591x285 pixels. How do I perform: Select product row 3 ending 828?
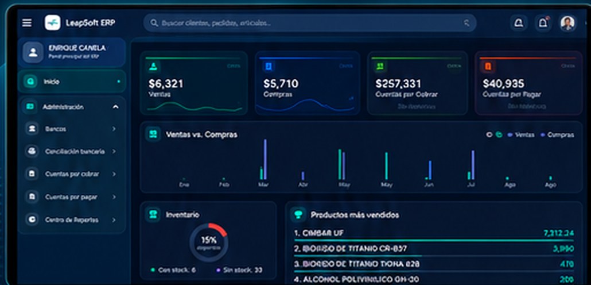[434, 264]
